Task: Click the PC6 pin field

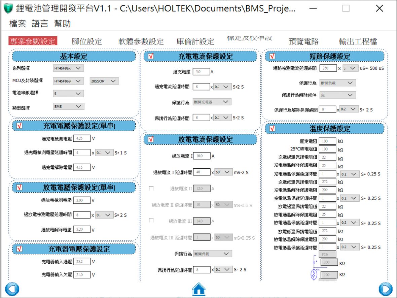Action: (x=327, y=254)
